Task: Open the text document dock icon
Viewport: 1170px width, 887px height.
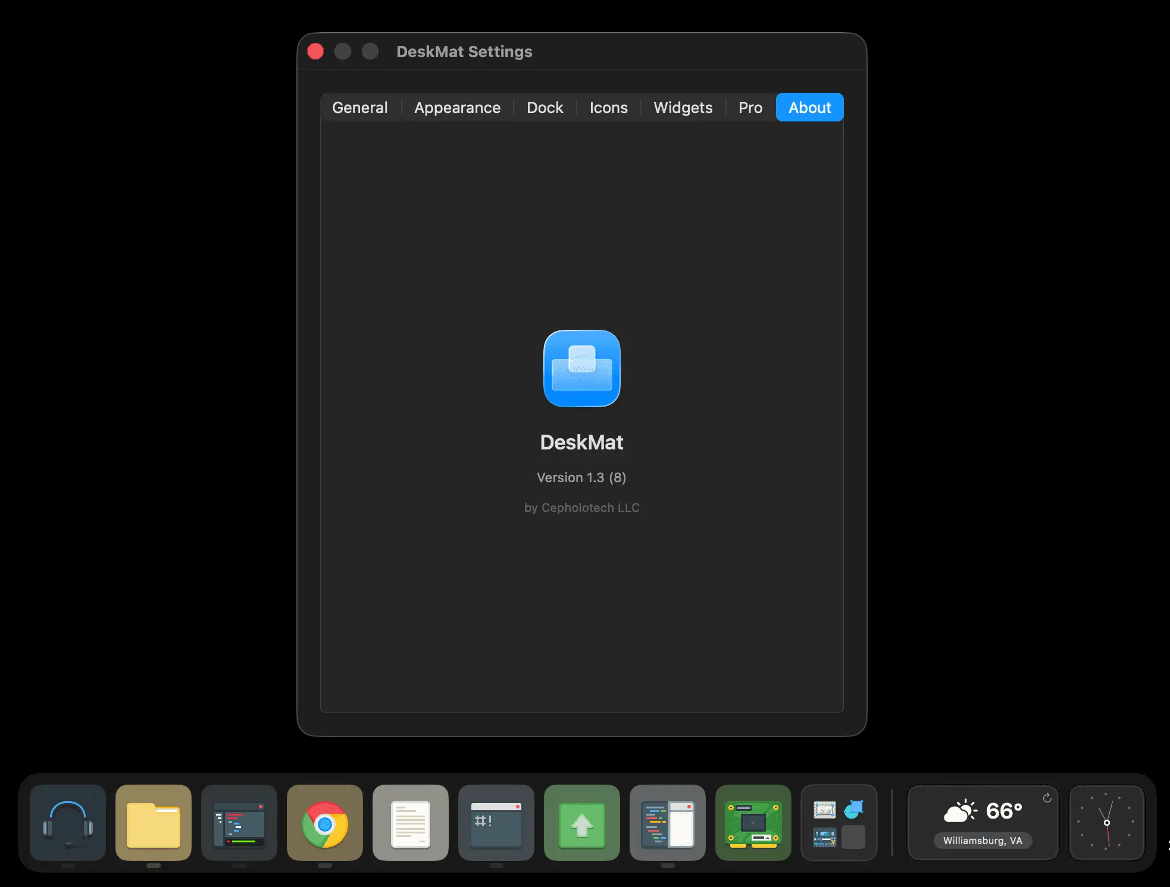Action: [411, 822]
